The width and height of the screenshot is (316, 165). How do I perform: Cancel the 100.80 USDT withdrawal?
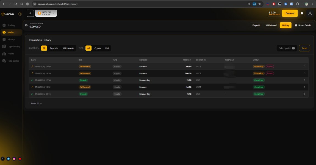click(x=270, y=66)
